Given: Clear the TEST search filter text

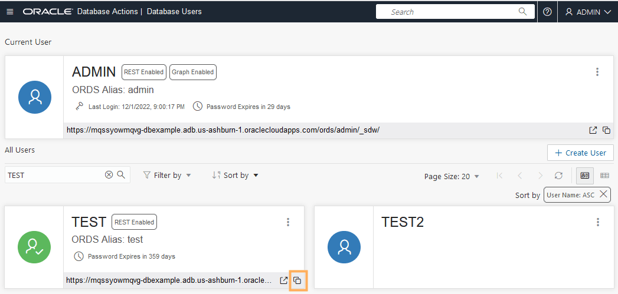Looking at the screenshot, I should (x=109, y=175).
